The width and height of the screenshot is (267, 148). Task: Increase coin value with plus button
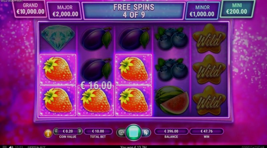(80, 131)
